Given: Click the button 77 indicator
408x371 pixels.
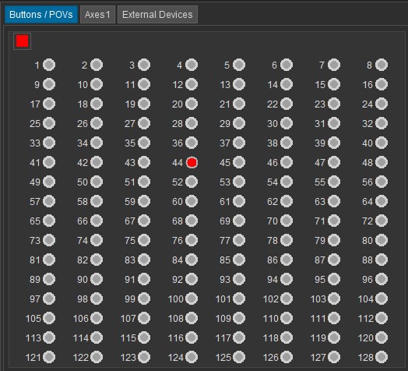Looking at the screenshot, I should (x=239, y=240).
